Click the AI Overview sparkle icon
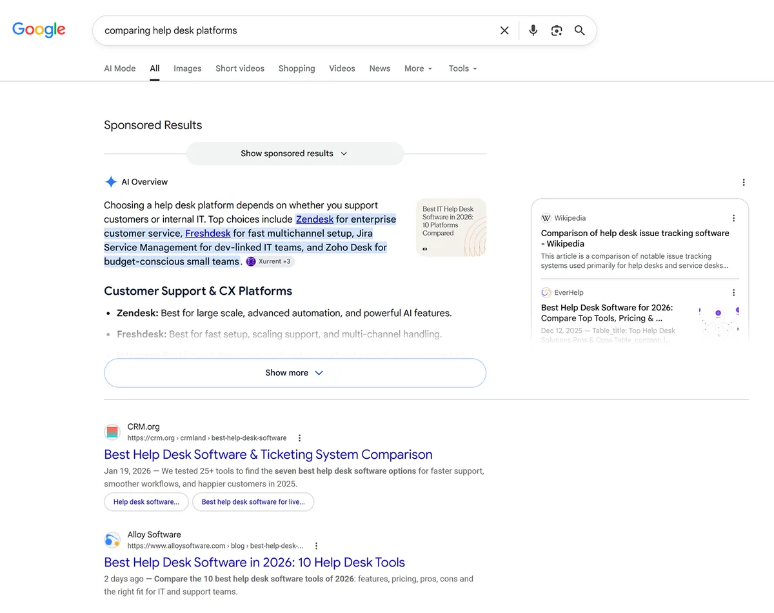774x613 pixels. tap(111, 182)
